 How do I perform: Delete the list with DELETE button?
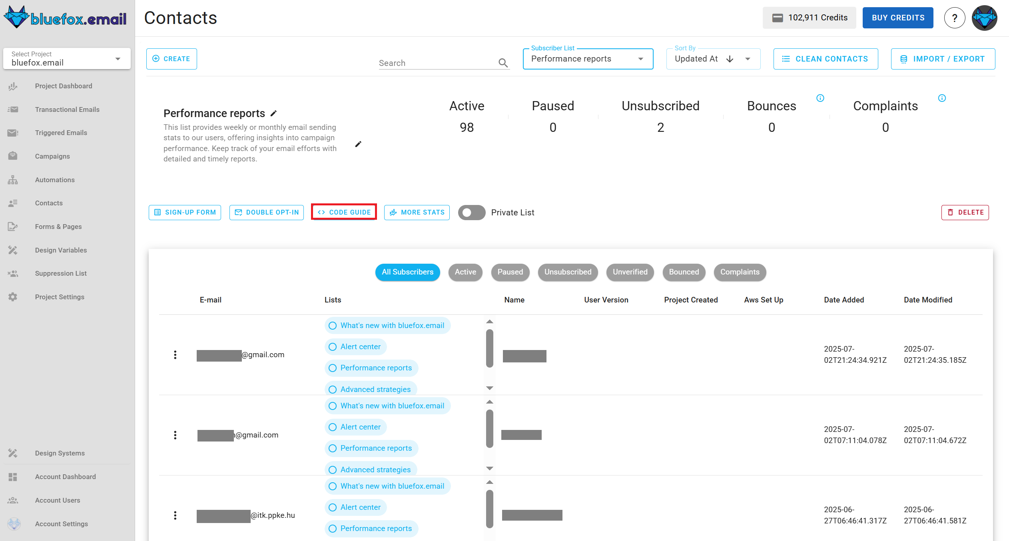click(965, 213)
